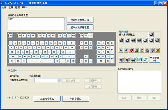This screenshot has width=168, height=110.
Task: Click inside the 尚未应用的更改 list box
Action: tap(139, 82)
